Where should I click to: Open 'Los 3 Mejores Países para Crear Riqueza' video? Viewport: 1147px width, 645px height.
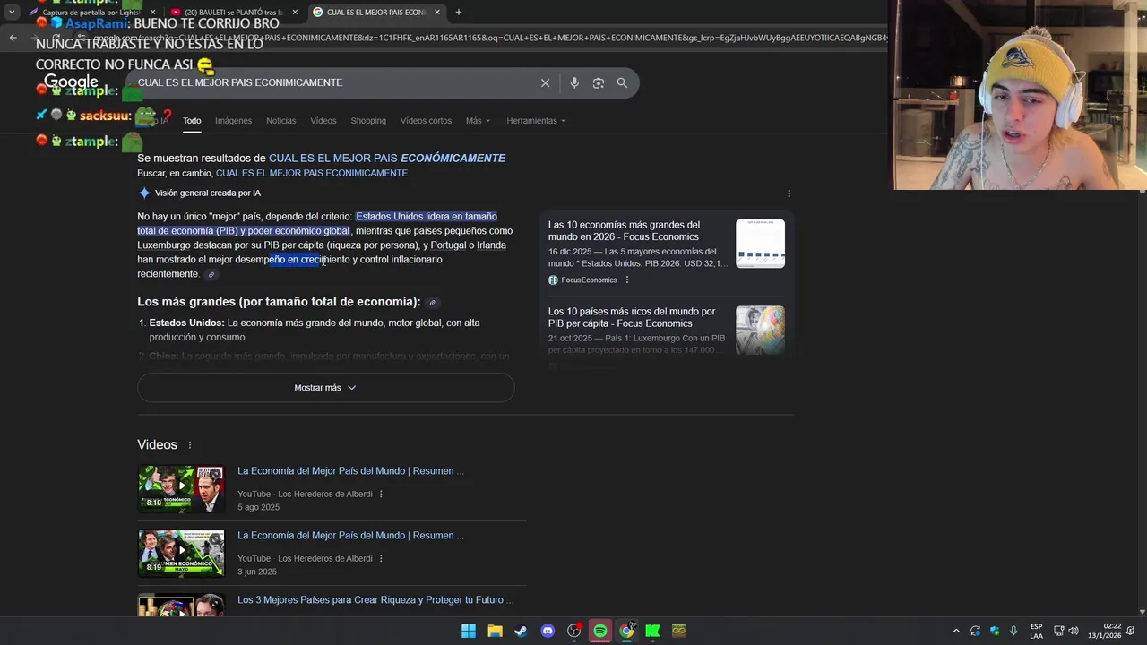(x=375, y=600)
